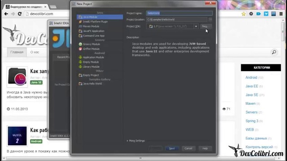
Task: Open Help for New Project
Action: click(205, 148)
